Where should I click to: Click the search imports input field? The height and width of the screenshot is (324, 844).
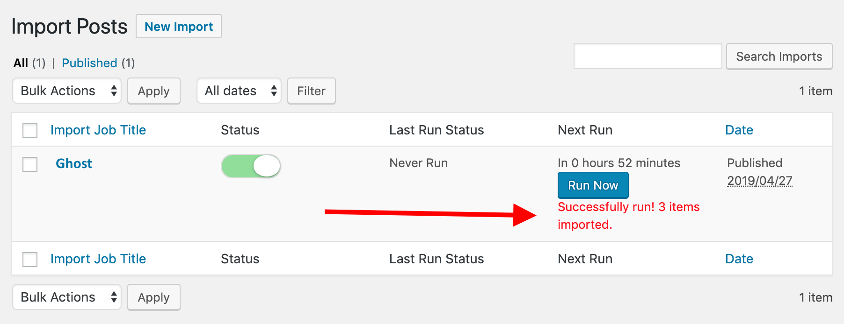coord(648,56)
